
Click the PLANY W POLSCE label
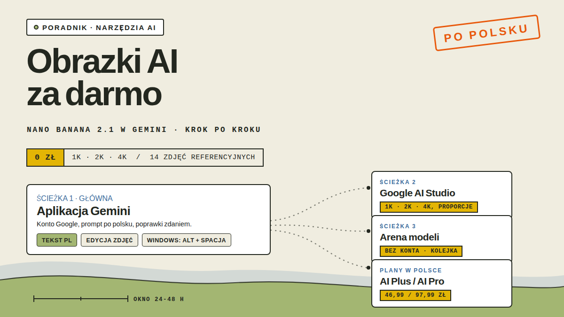(x=411, y=271)
